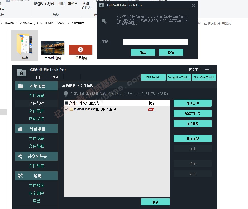Click the folder icon beside 本地硬盘
Viewport: 248px width, 209px height.
pos(21,86)
